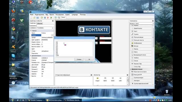Open the Корзина desktop icon

(x=167, y=93)
